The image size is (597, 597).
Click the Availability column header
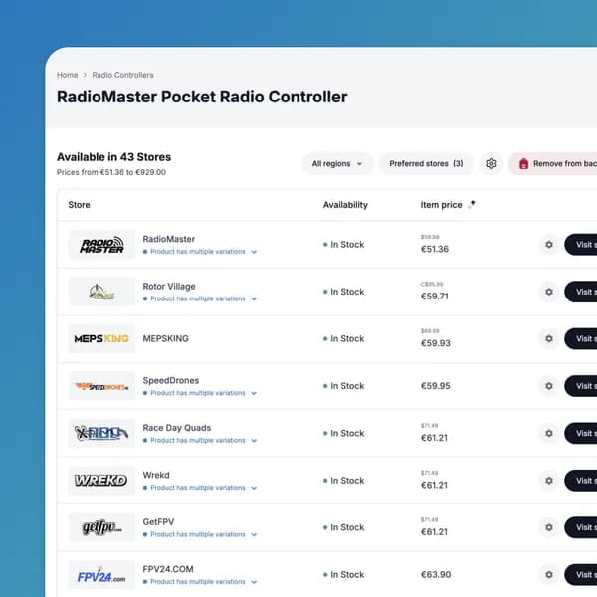pos(345,205)
